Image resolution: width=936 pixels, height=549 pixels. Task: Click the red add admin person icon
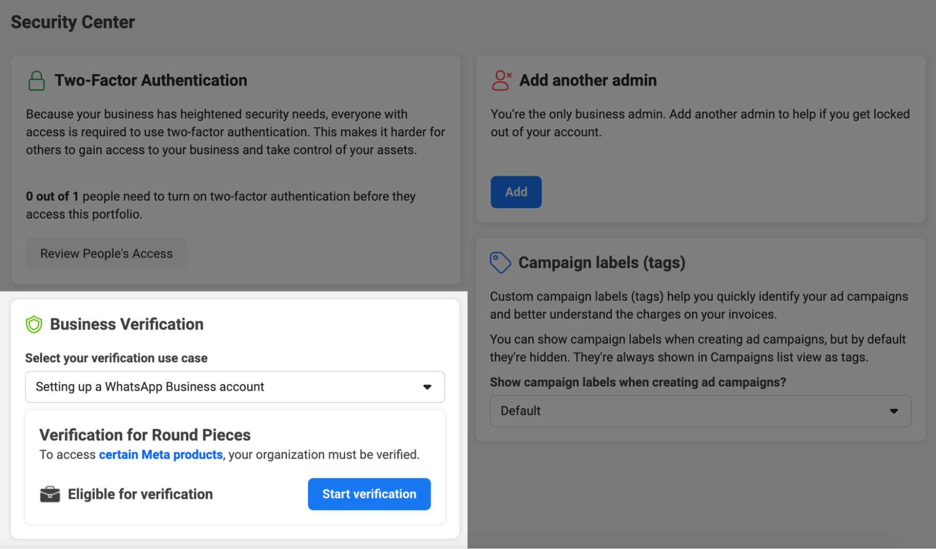[x=501, y=81]
